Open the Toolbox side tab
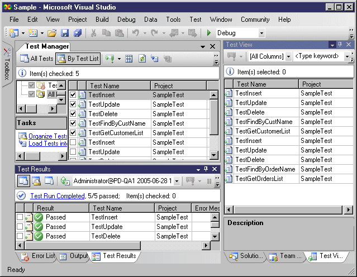Viewport: 357px width, 277px height. pos(7,64)
